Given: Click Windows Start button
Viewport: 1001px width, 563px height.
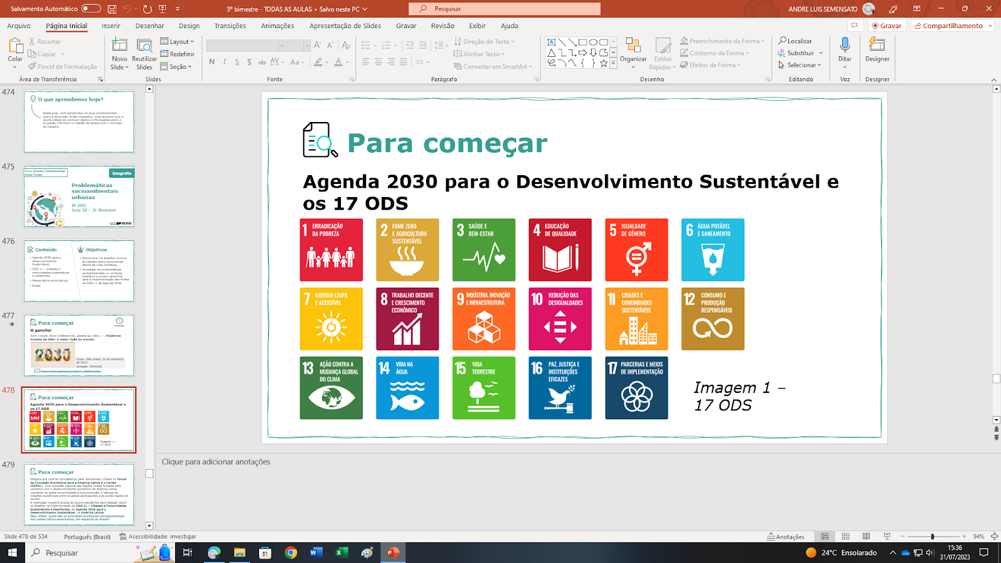Looking at the screenshot, I should (12, 552).
